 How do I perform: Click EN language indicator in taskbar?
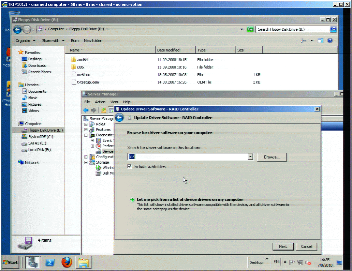276,262
